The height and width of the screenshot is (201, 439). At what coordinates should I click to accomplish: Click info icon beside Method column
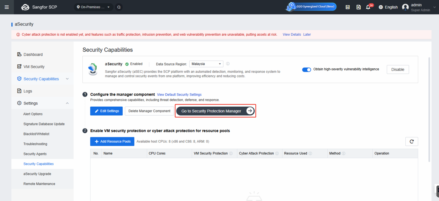click(x=344, y=153)
